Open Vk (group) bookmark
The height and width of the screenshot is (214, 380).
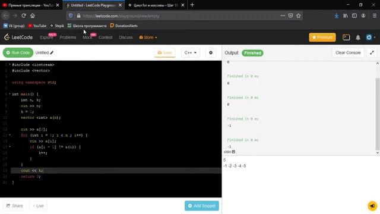14,26
